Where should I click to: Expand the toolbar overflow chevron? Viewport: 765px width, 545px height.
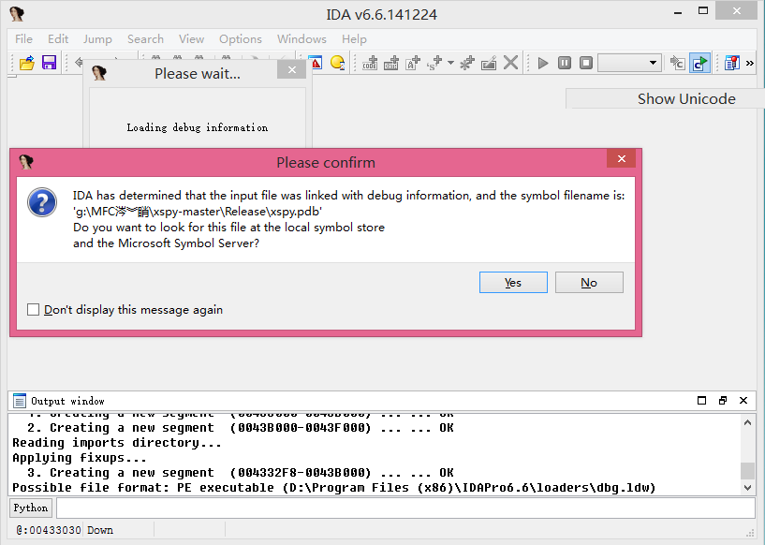[x=750, y=63]
